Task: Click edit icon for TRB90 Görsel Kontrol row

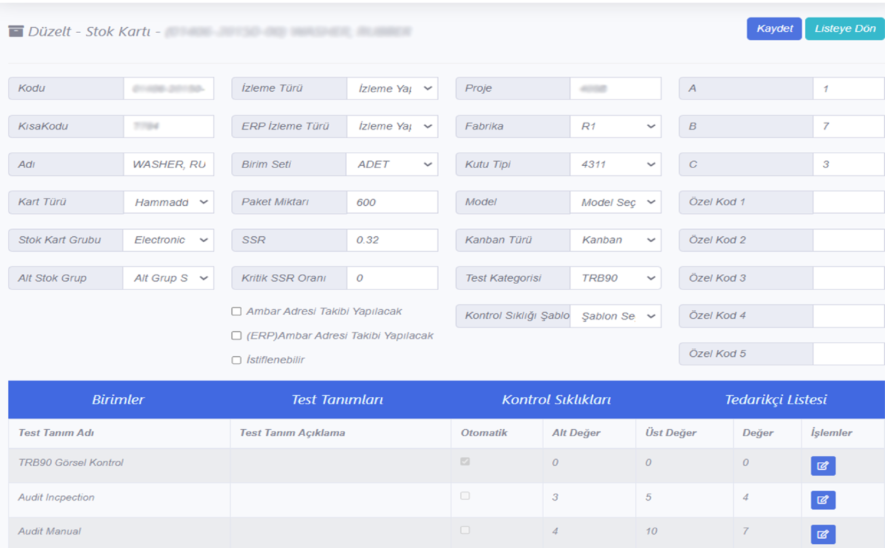Action: pyautogui.click(x=823, y=466)
